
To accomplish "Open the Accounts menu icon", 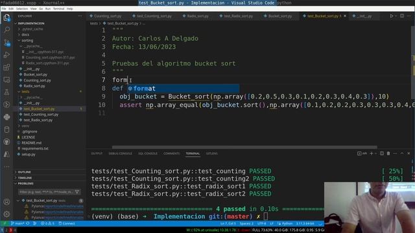I will pos(6,202).
